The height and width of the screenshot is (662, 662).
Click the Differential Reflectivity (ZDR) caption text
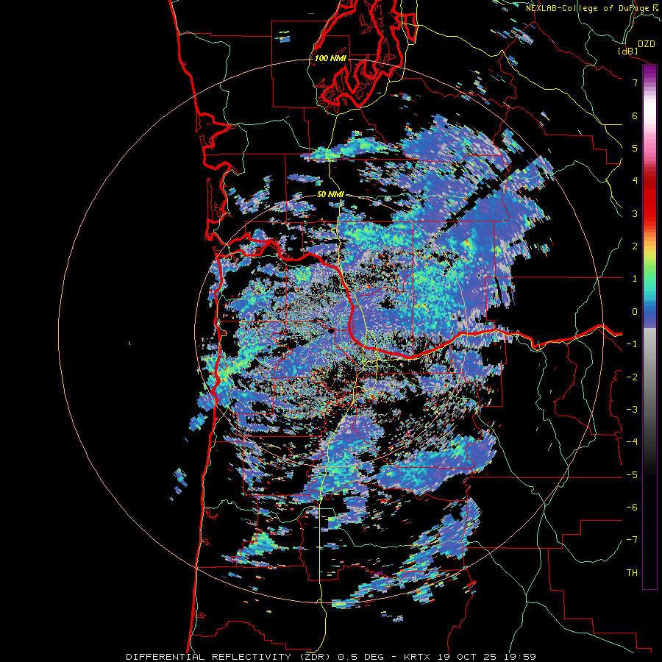(x=229, y=657)
